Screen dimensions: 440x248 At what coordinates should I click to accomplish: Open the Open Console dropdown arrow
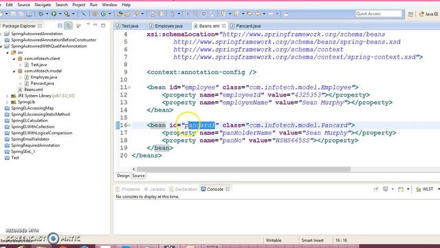[x=408, y=189]
